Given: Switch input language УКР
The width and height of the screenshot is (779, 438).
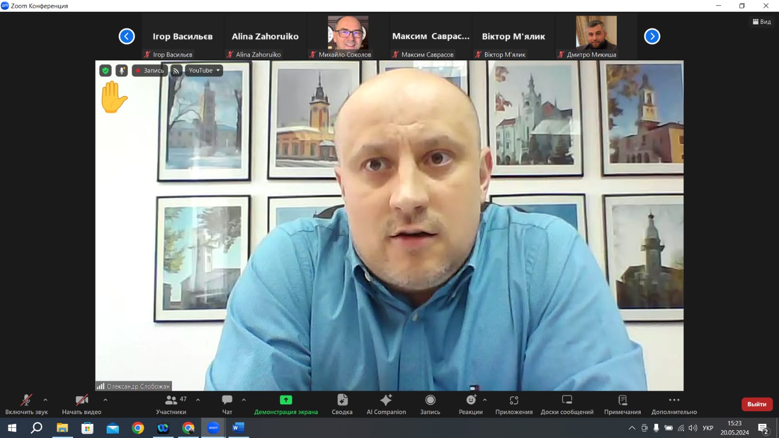Looking at the screenshot, I should coord(708,428).
